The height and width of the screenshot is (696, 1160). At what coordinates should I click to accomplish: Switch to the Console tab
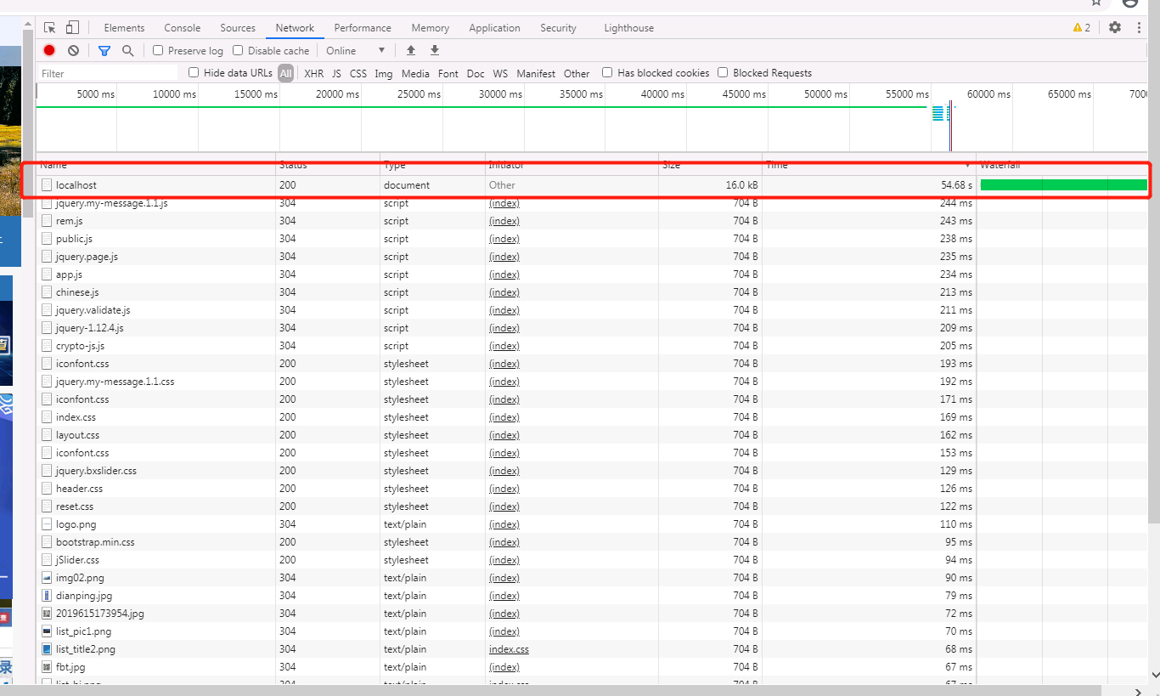pos(183,28)
